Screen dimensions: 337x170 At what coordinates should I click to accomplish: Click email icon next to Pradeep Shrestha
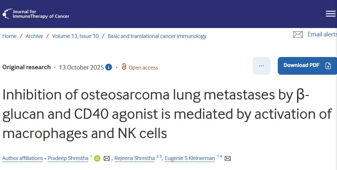coord(107,158)
